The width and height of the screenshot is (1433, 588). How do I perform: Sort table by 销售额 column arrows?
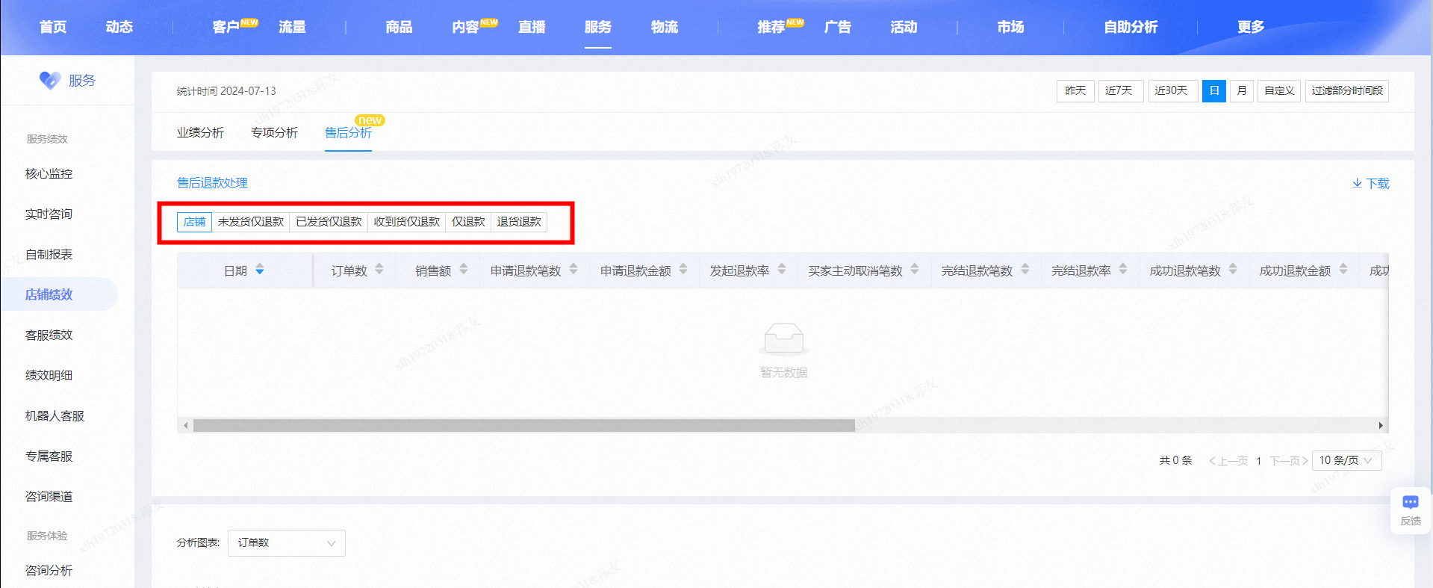pos(464,270)
